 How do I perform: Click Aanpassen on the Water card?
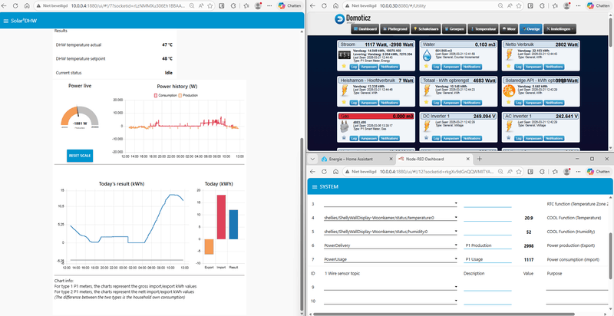[451, 67]
